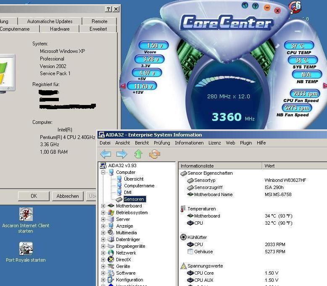327x286 pixels.
Task: Click the Abbrechen button
Action: (x=68, y=196)
